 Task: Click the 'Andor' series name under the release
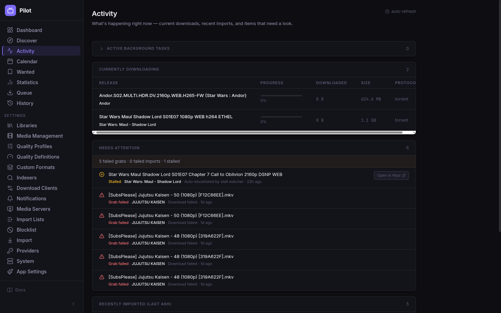[105, 103]
